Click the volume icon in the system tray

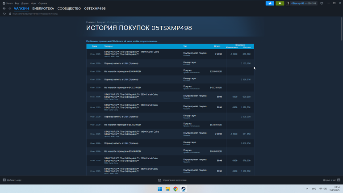[325, 189]
